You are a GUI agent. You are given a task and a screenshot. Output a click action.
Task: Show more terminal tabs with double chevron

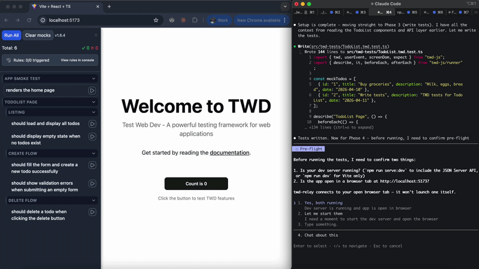pyautogui.click(x=475, y=12)
